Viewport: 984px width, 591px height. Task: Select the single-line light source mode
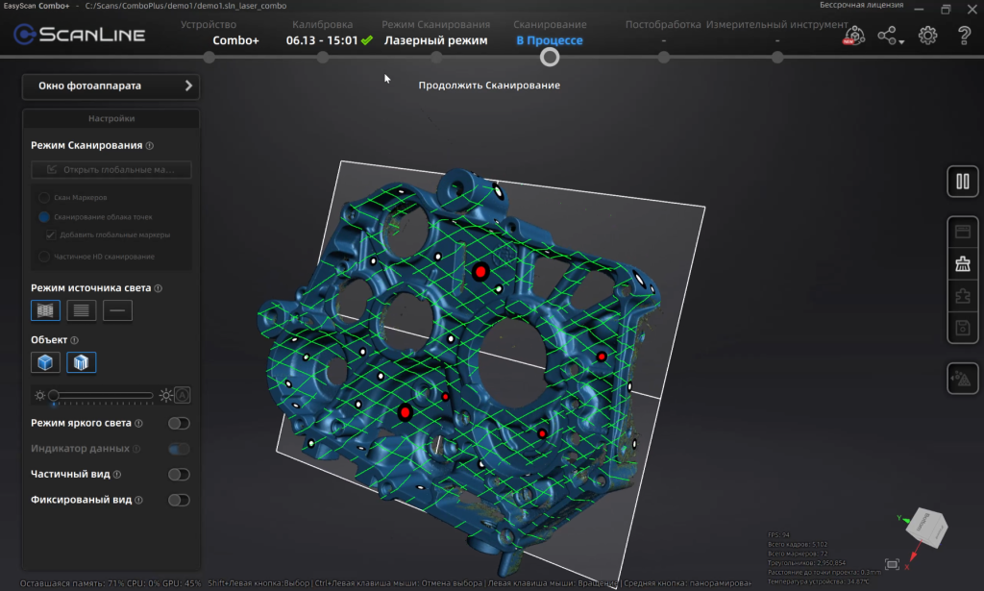click(118, 310)
